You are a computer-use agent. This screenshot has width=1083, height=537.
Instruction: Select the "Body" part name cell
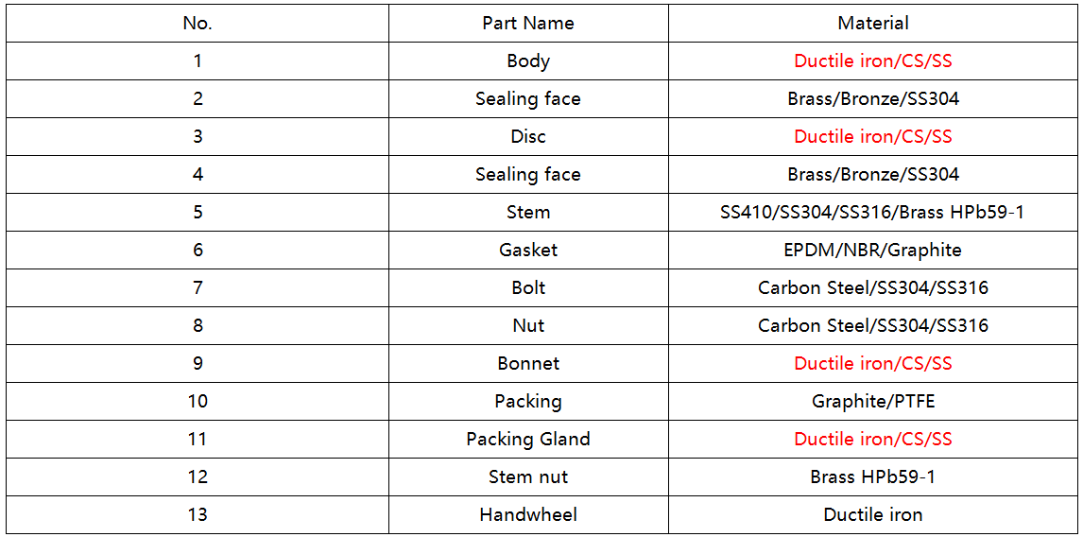(x=527, y=61)
